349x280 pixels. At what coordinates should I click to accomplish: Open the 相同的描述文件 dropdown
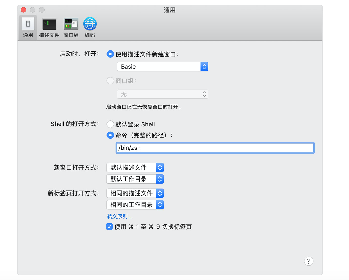pos(135,193)
